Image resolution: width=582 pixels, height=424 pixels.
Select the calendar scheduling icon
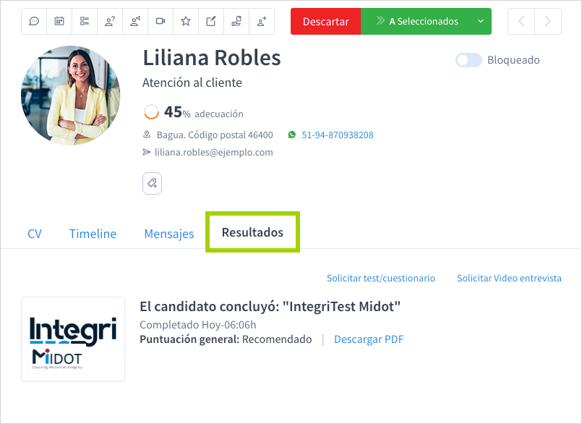(59, 21)
